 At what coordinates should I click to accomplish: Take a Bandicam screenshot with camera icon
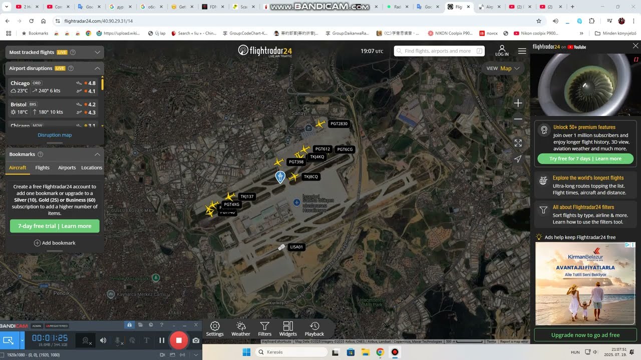(196, 340)
